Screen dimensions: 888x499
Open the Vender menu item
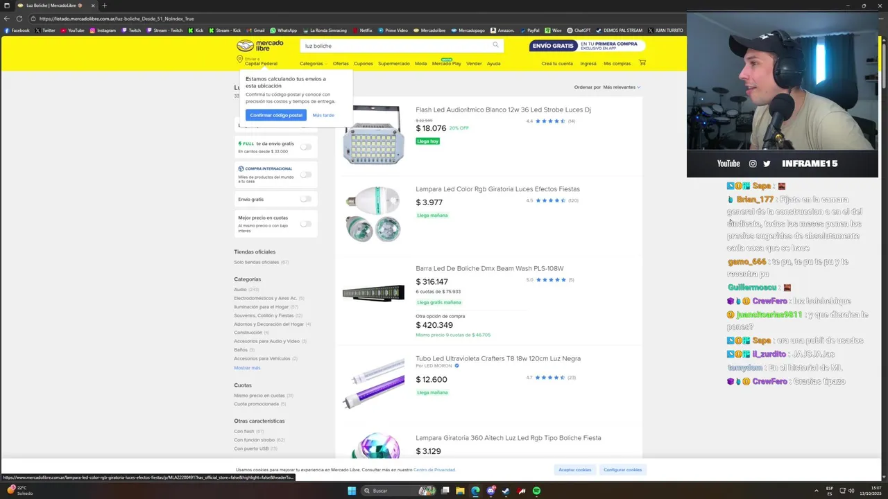[x=474, y=64]
